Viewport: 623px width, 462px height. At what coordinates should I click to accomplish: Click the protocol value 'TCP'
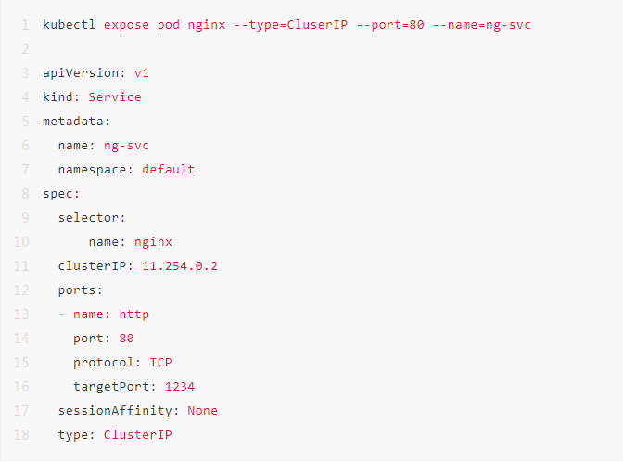(x=160, y=362)
